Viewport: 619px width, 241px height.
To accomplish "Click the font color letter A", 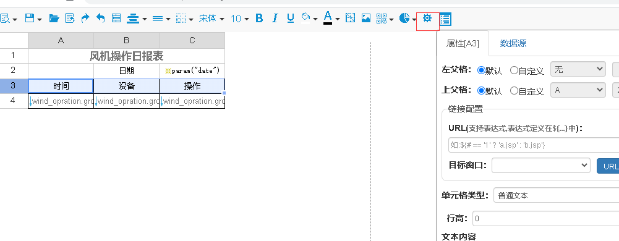I will point(328,16).
